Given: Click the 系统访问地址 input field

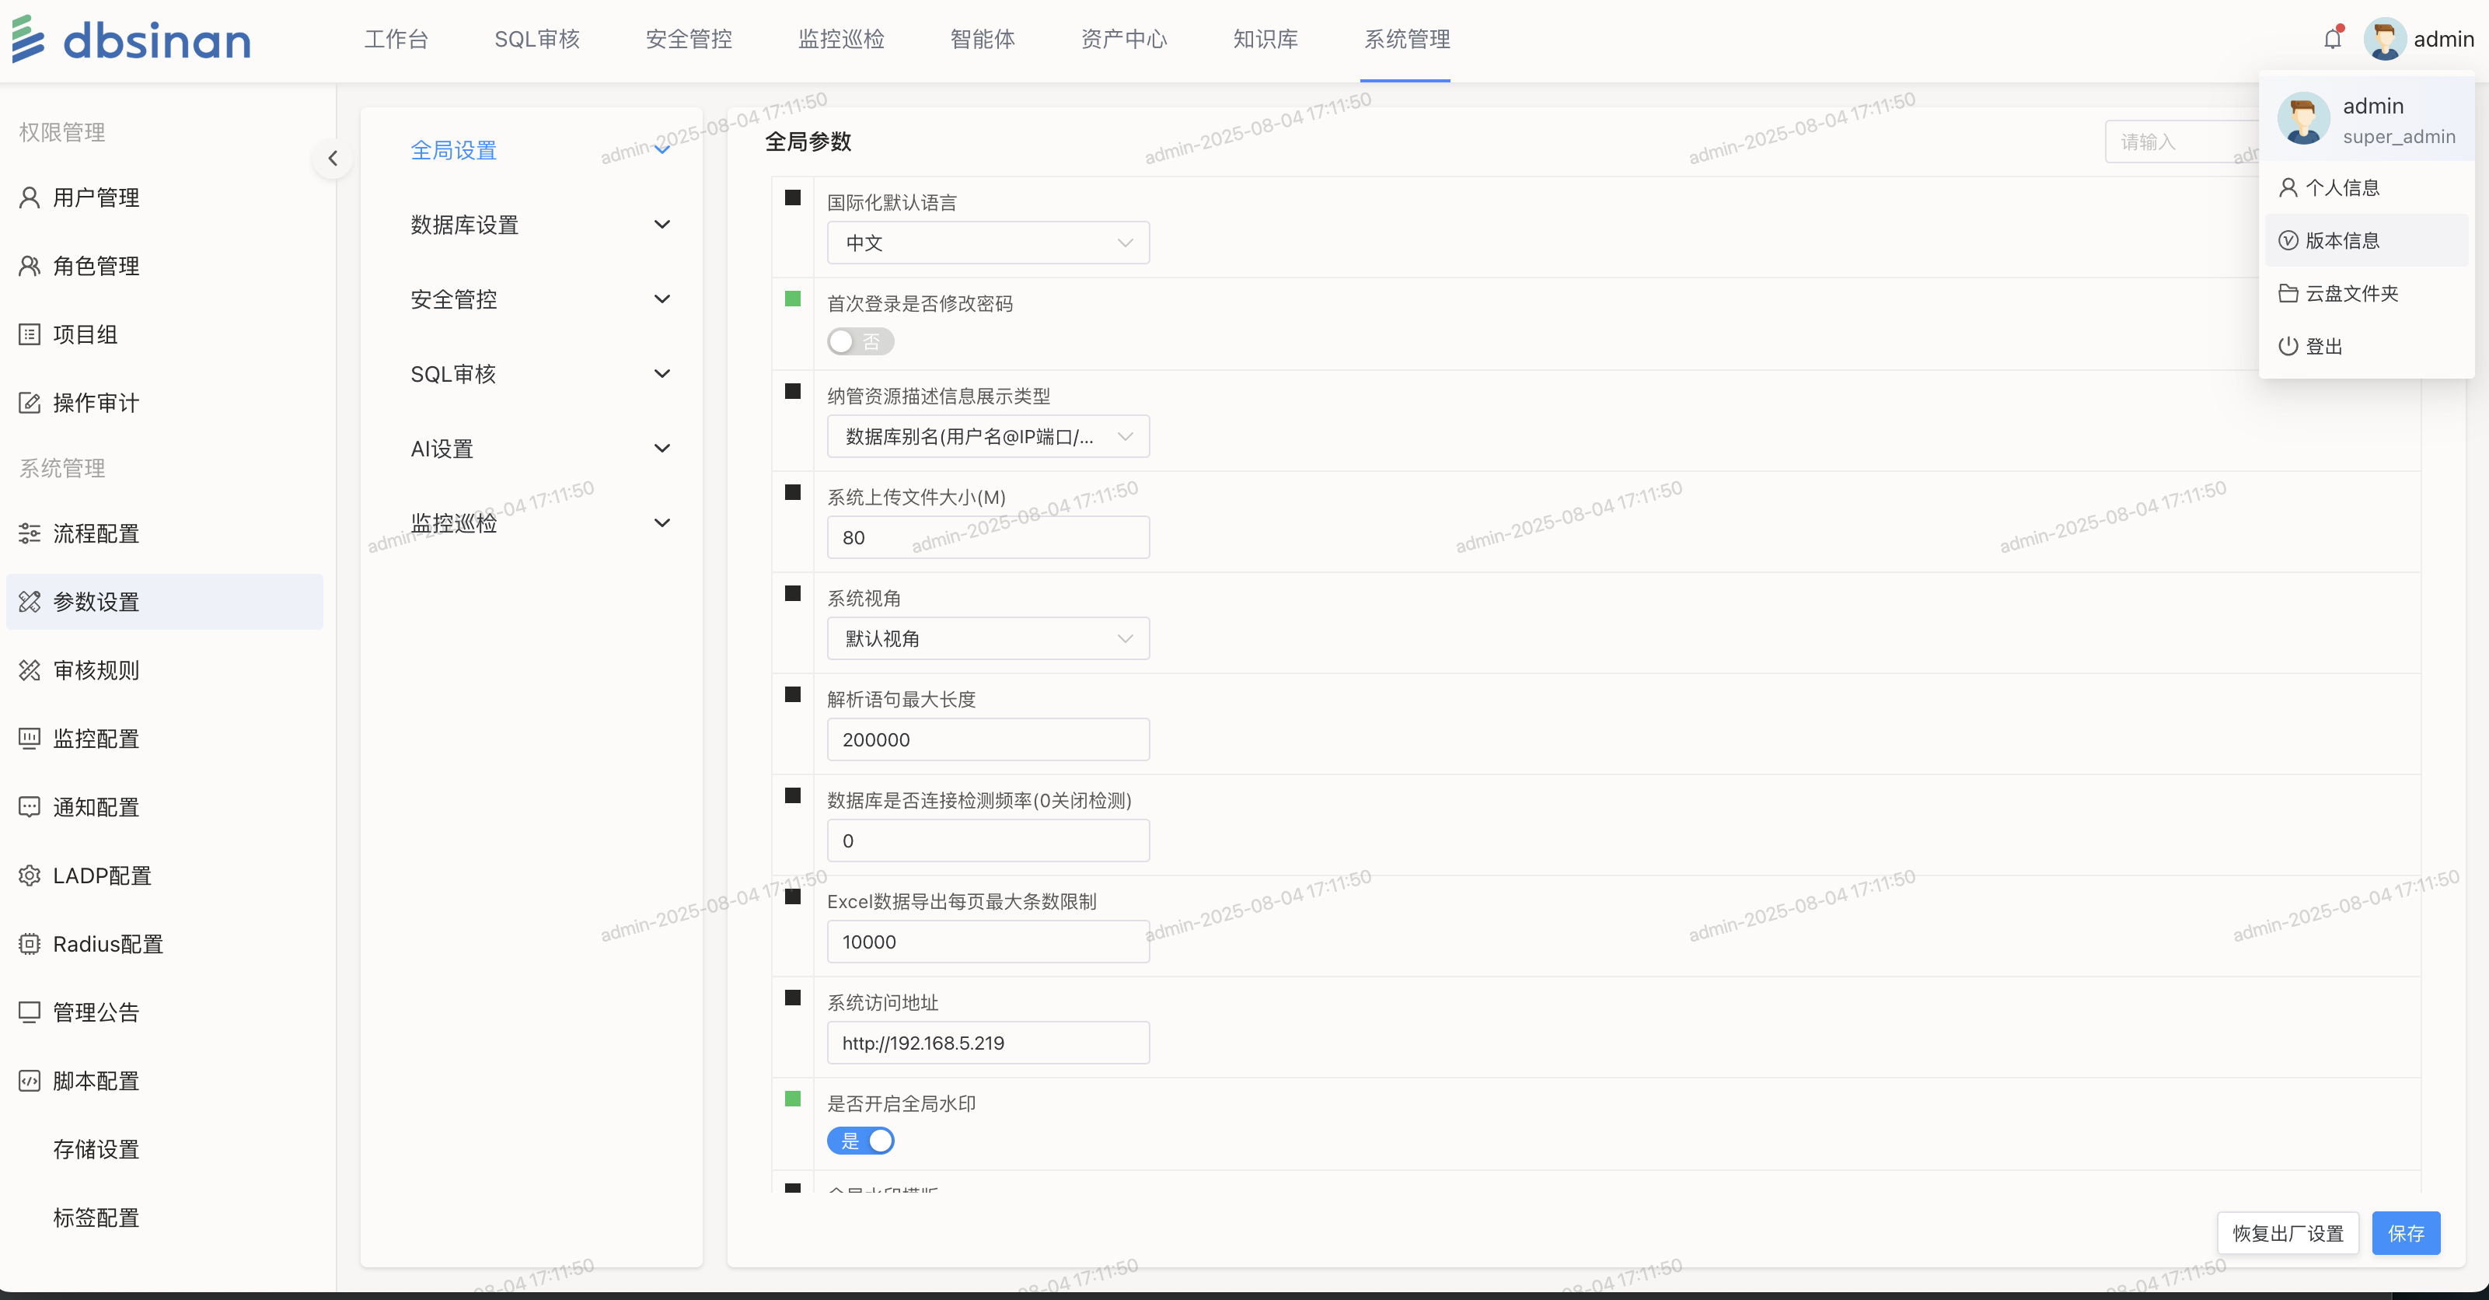Looking at the screenshot, I should (x=987, y=1043).
